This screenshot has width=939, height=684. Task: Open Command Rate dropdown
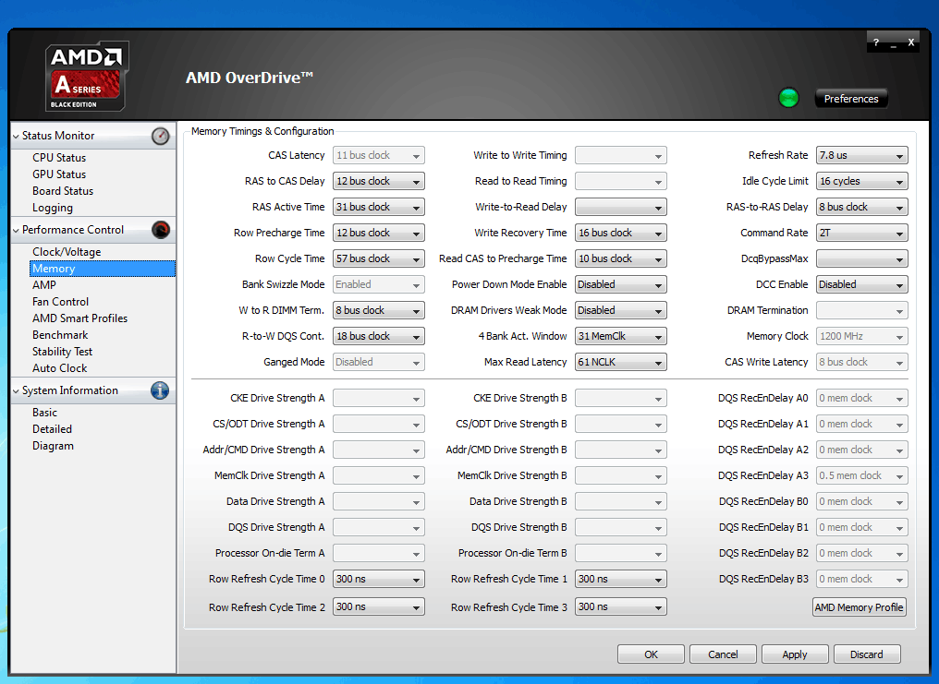point(861,233)
